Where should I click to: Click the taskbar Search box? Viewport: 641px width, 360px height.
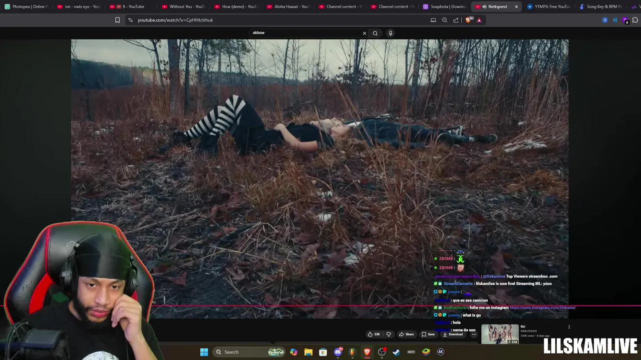(249, 352)
